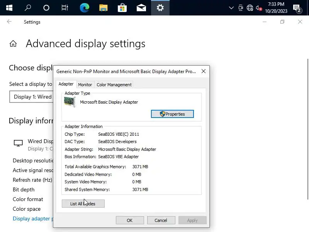Switch to the Monitor tab
This screenshot has height=232, width=309.
pyautogui.click(x=85, y=85)
